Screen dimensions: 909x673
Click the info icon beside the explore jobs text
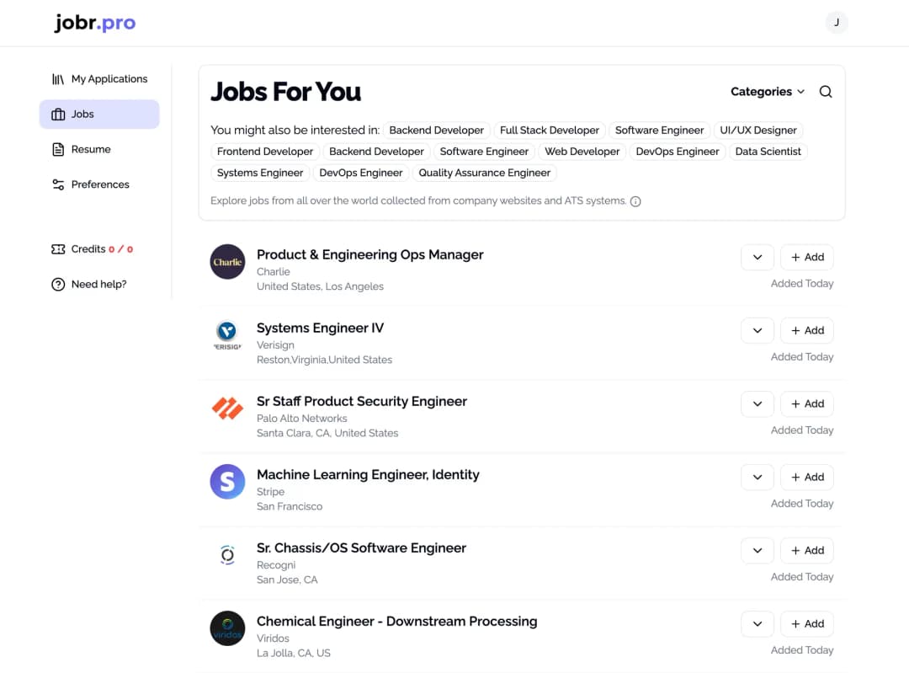point(635,201)
